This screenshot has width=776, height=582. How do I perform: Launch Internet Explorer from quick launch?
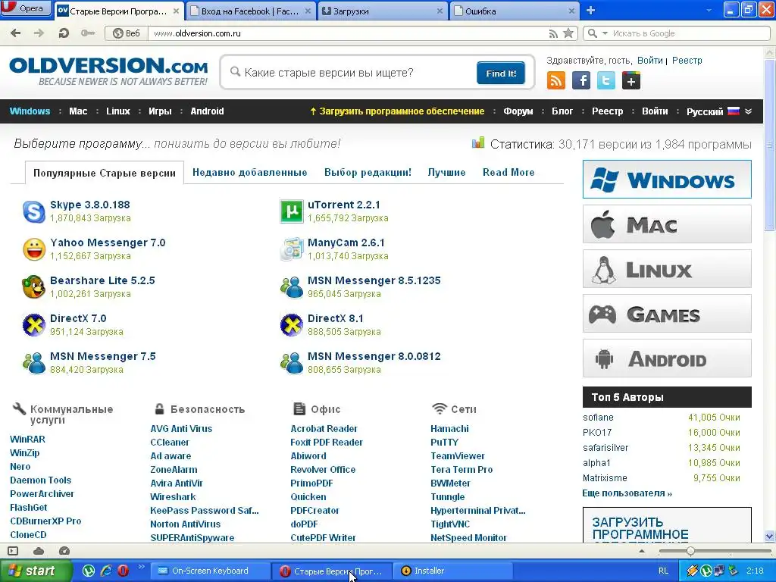pyautogui.click(x=106, y=571)
